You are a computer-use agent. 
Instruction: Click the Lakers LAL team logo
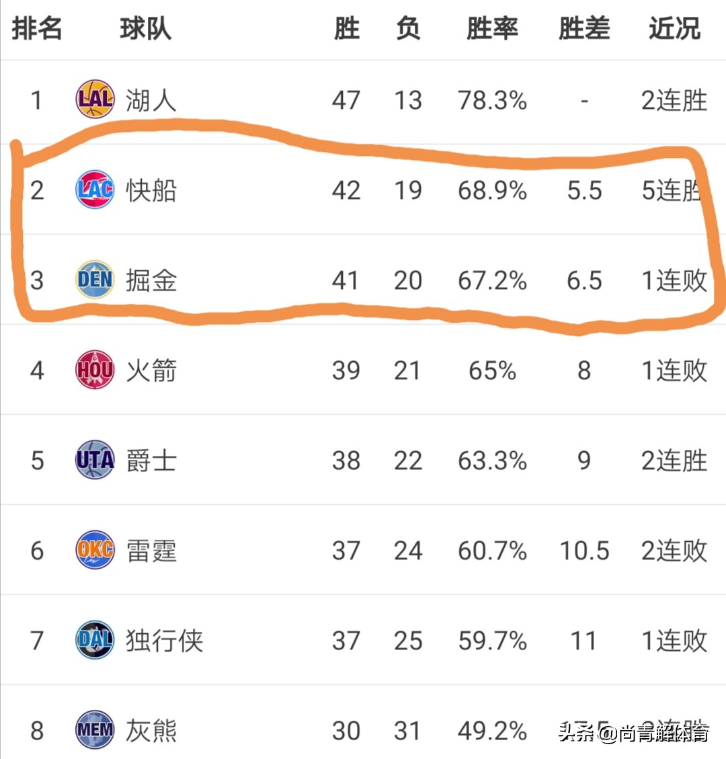point(95,99)
